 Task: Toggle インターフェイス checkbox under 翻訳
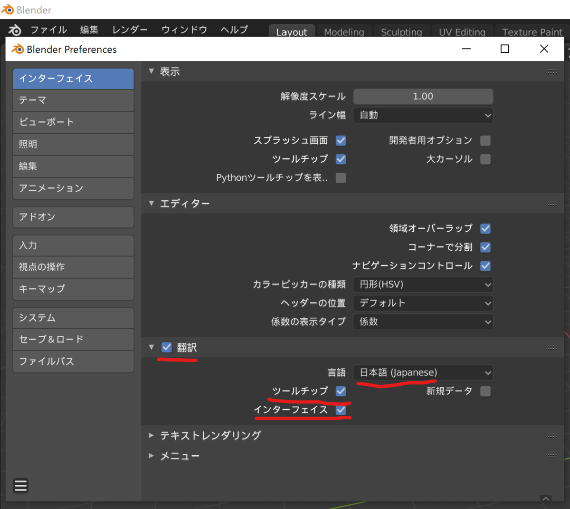click(x=341, y=410)
